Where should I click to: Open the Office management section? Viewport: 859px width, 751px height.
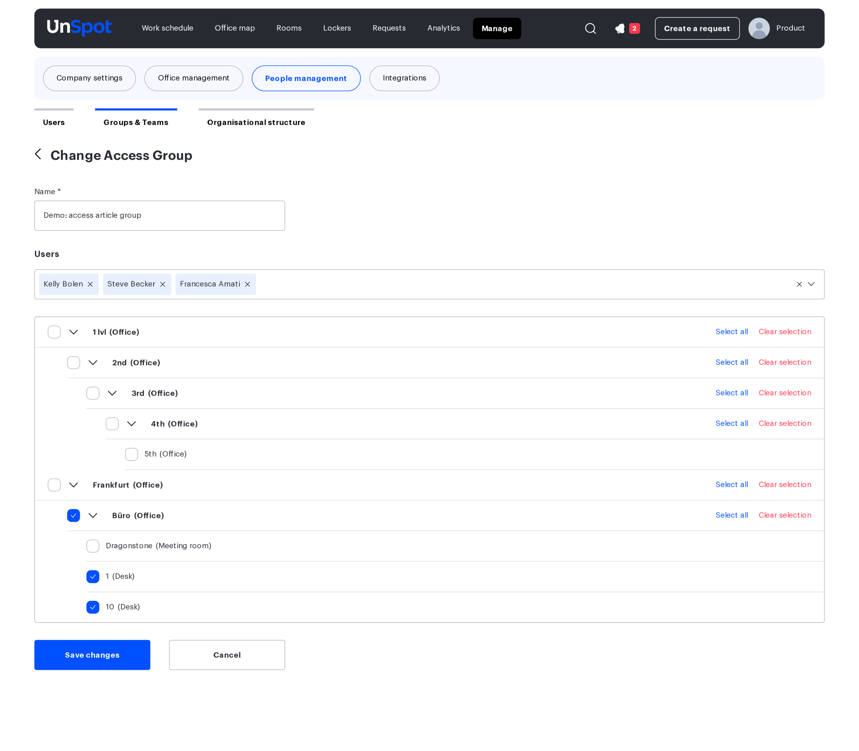pyautogui.click(x=193, y=78)
